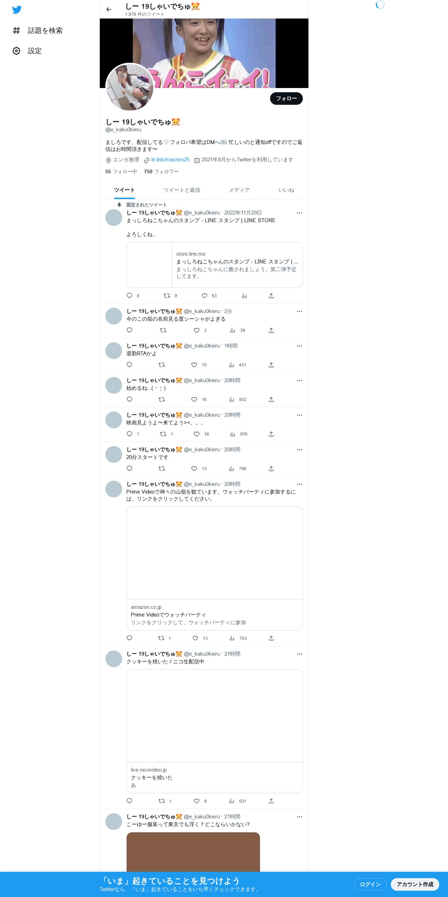The image size is (448, 897).
Task: Share the 20分スタートです tweet
Action: [x=271, y=468]
